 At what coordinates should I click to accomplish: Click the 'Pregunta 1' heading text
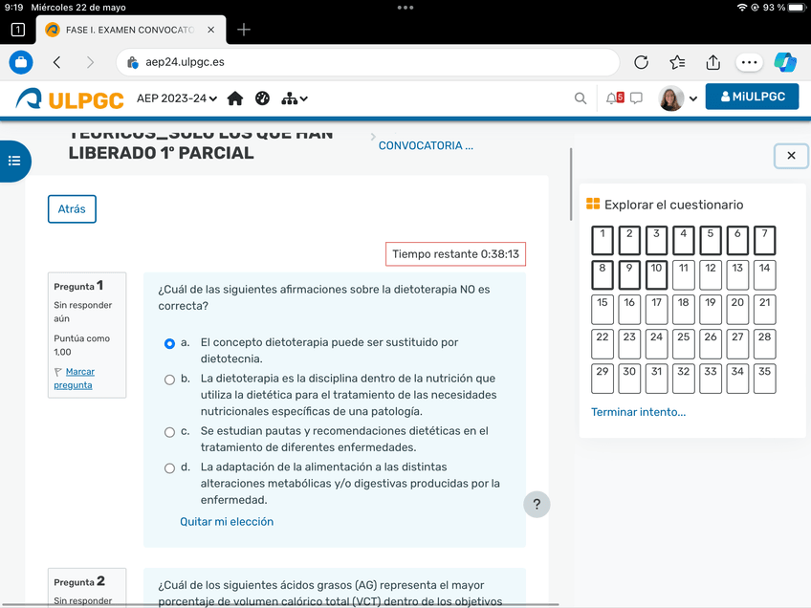(78, 286)
